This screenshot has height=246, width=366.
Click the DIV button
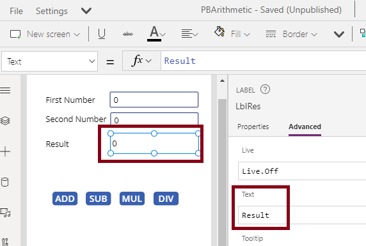pos(166,199)
